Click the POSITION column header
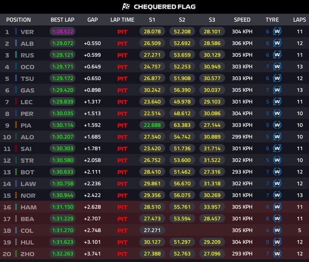Screen dimensions: 309x262 (19, 20)
